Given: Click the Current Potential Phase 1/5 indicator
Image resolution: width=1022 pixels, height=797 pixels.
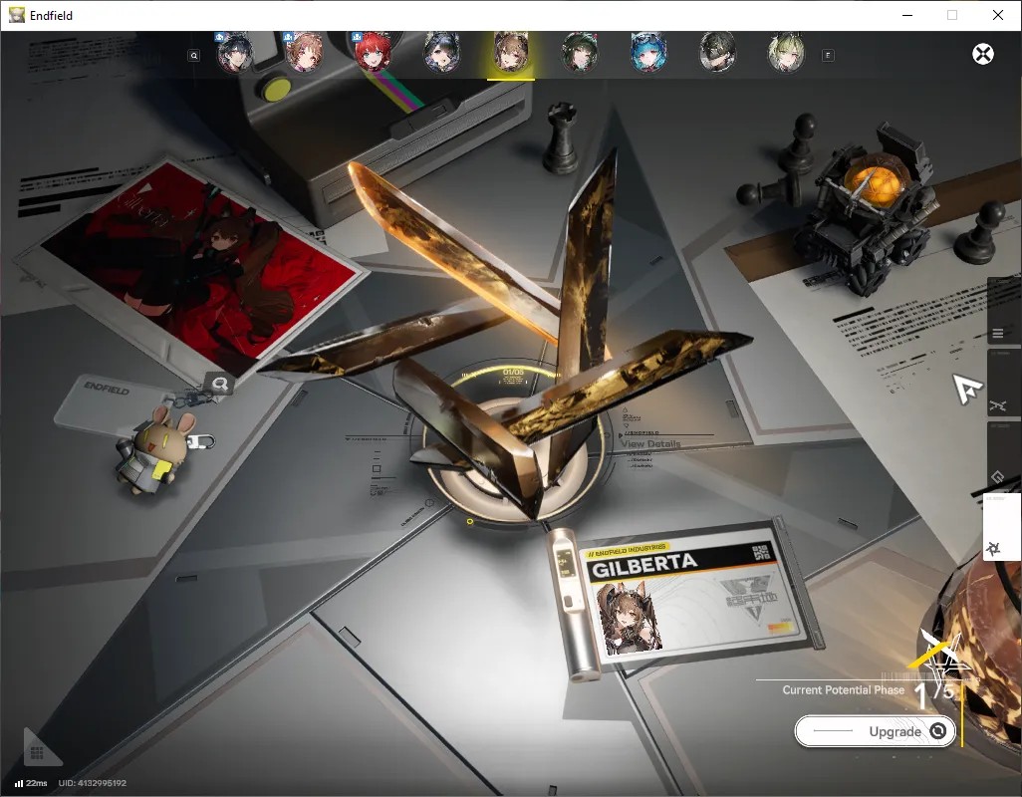Looking at the screenshot, I should tap(869, 692).
